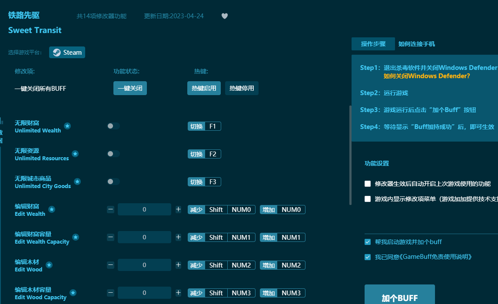Click the star icon beside Unlimited City Goods

coord(77,182)
